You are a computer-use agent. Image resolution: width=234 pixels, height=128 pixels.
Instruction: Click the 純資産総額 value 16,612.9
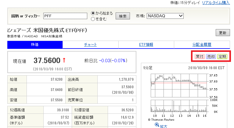point(127,117)
